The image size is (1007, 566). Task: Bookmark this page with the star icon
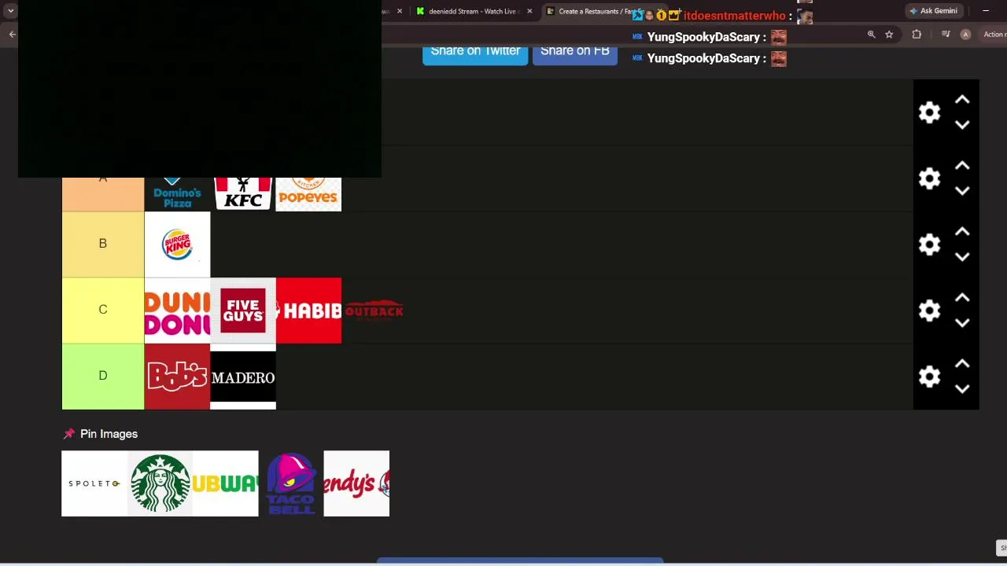pyautogui.click(x=889, y=35)
